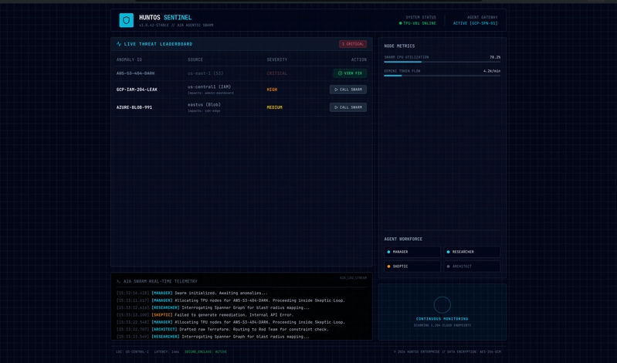
Task: Select the Manager agent card
Action: [412, 252]
